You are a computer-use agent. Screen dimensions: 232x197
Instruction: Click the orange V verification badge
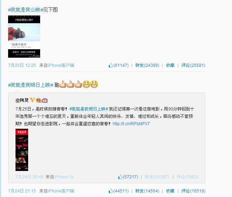point(32,100)
